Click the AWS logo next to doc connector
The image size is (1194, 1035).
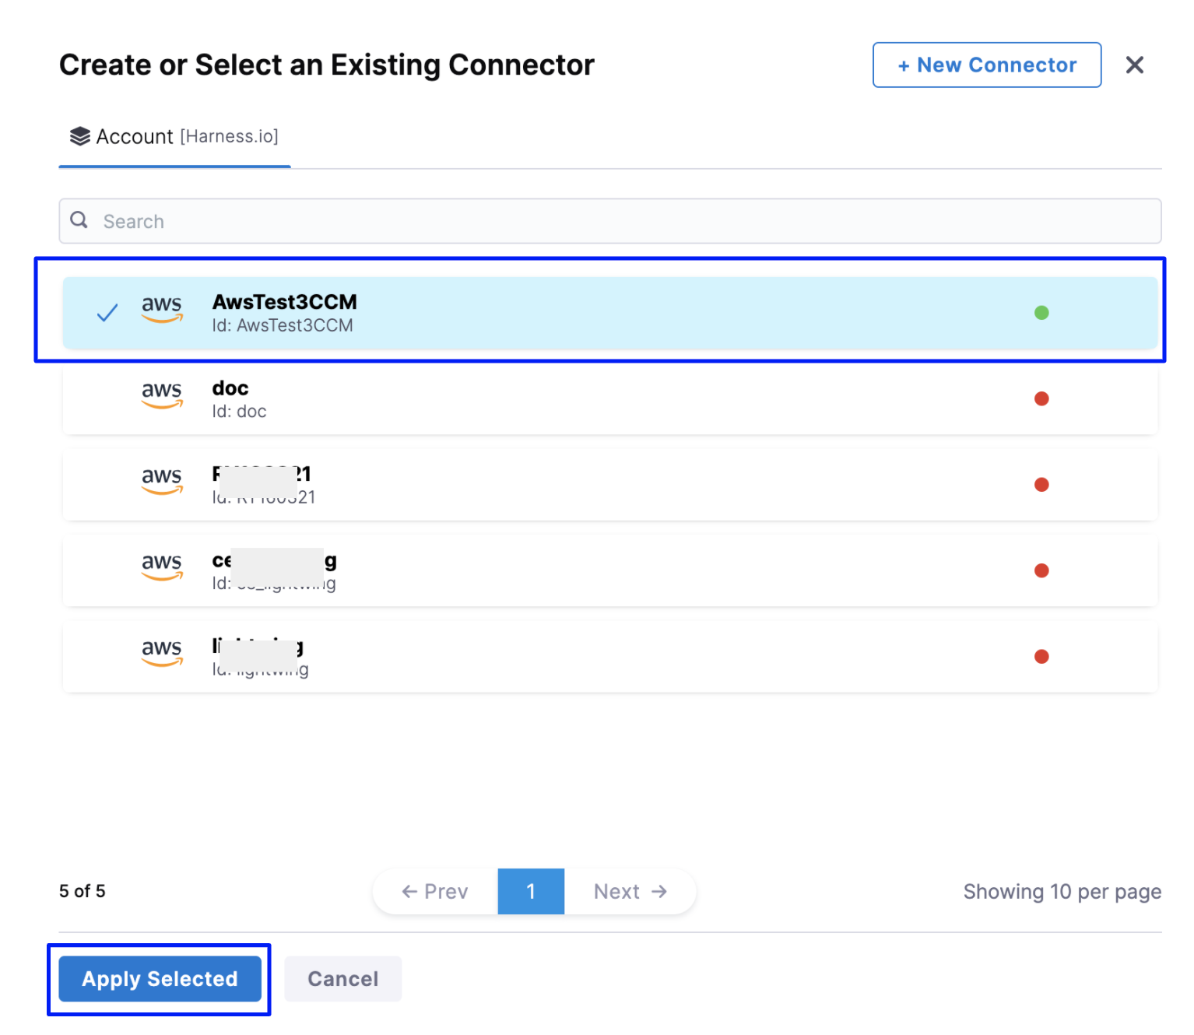(x=162, y=395)
